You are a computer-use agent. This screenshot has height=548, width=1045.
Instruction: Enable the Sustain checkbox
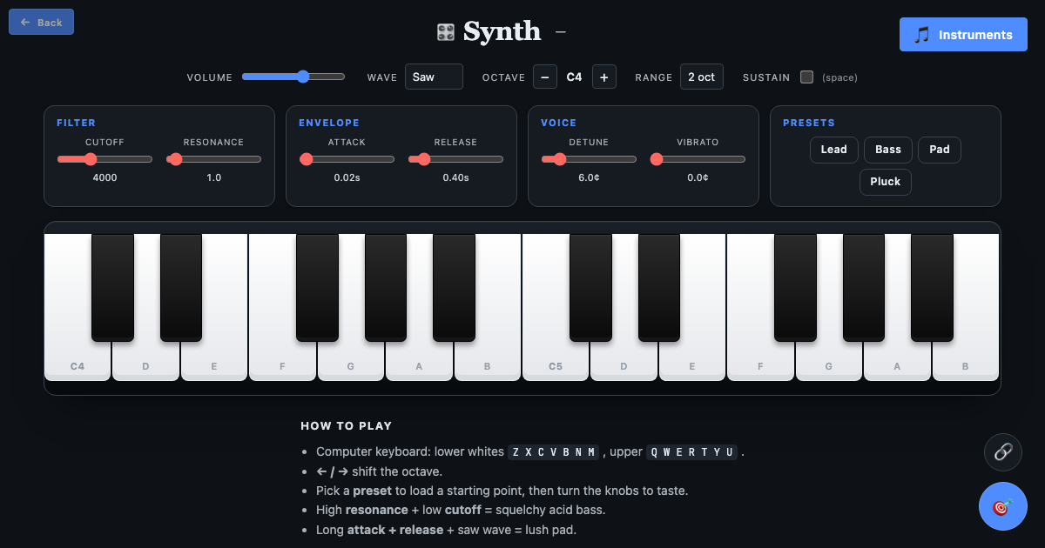[x=806, y=77]
